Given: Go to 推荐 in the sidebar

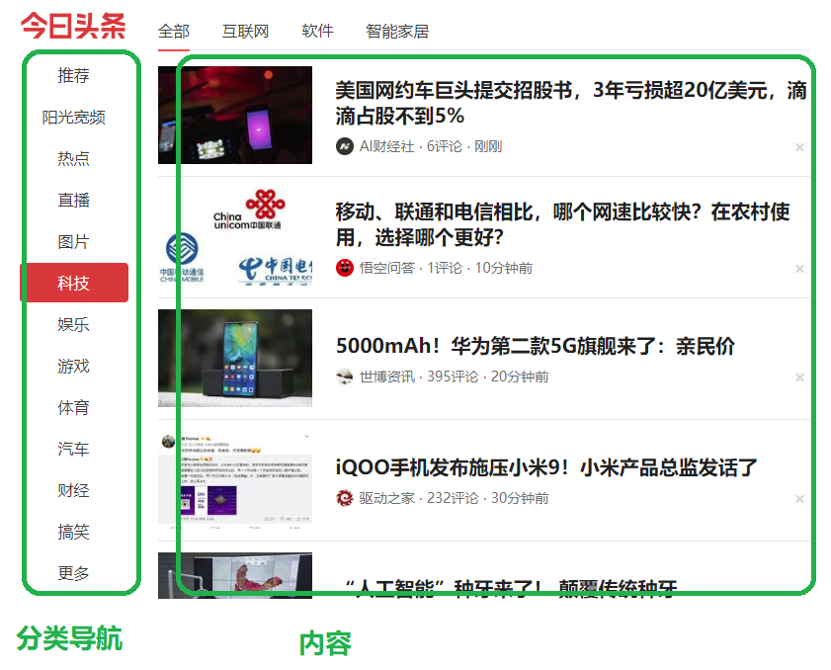Looking at the screenshot, I should [74, 75].
